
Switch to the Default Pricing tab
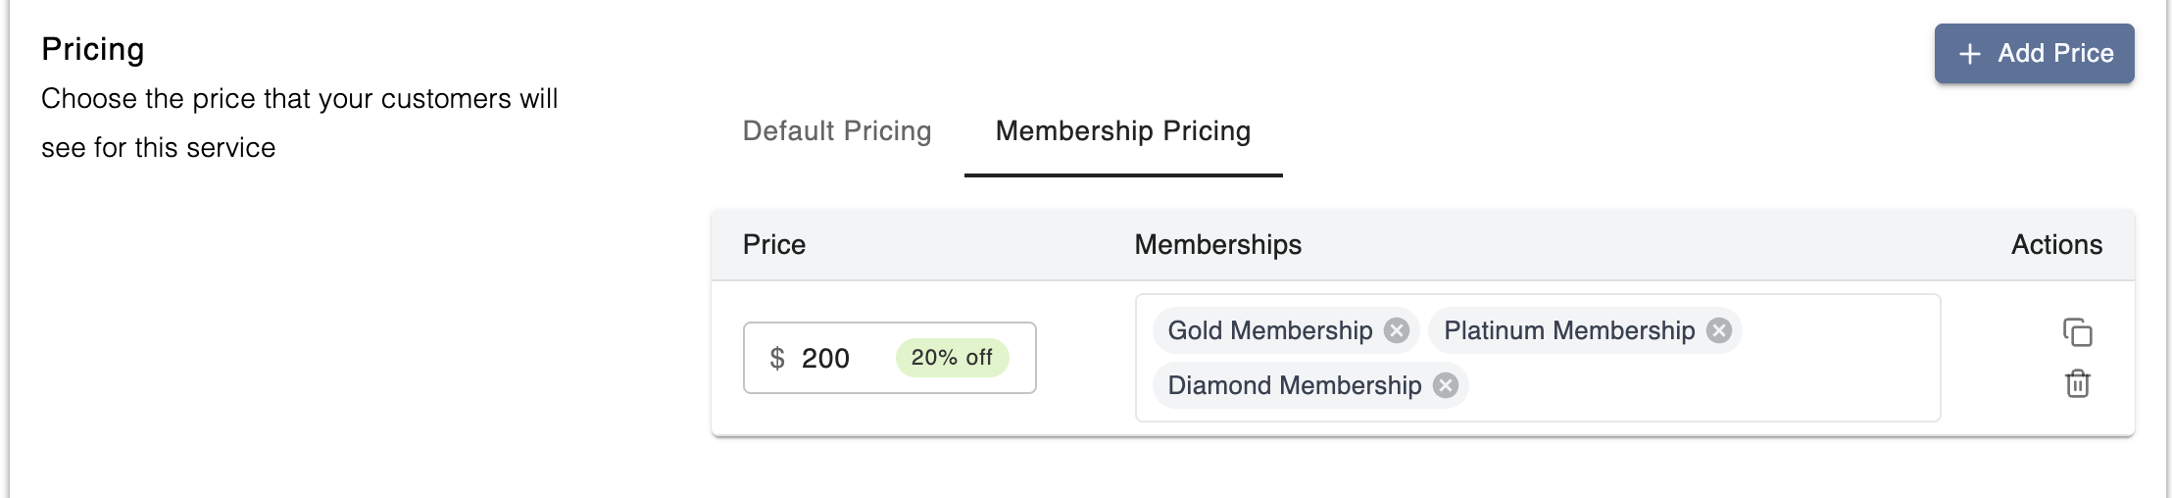click(x=837, y=131)
